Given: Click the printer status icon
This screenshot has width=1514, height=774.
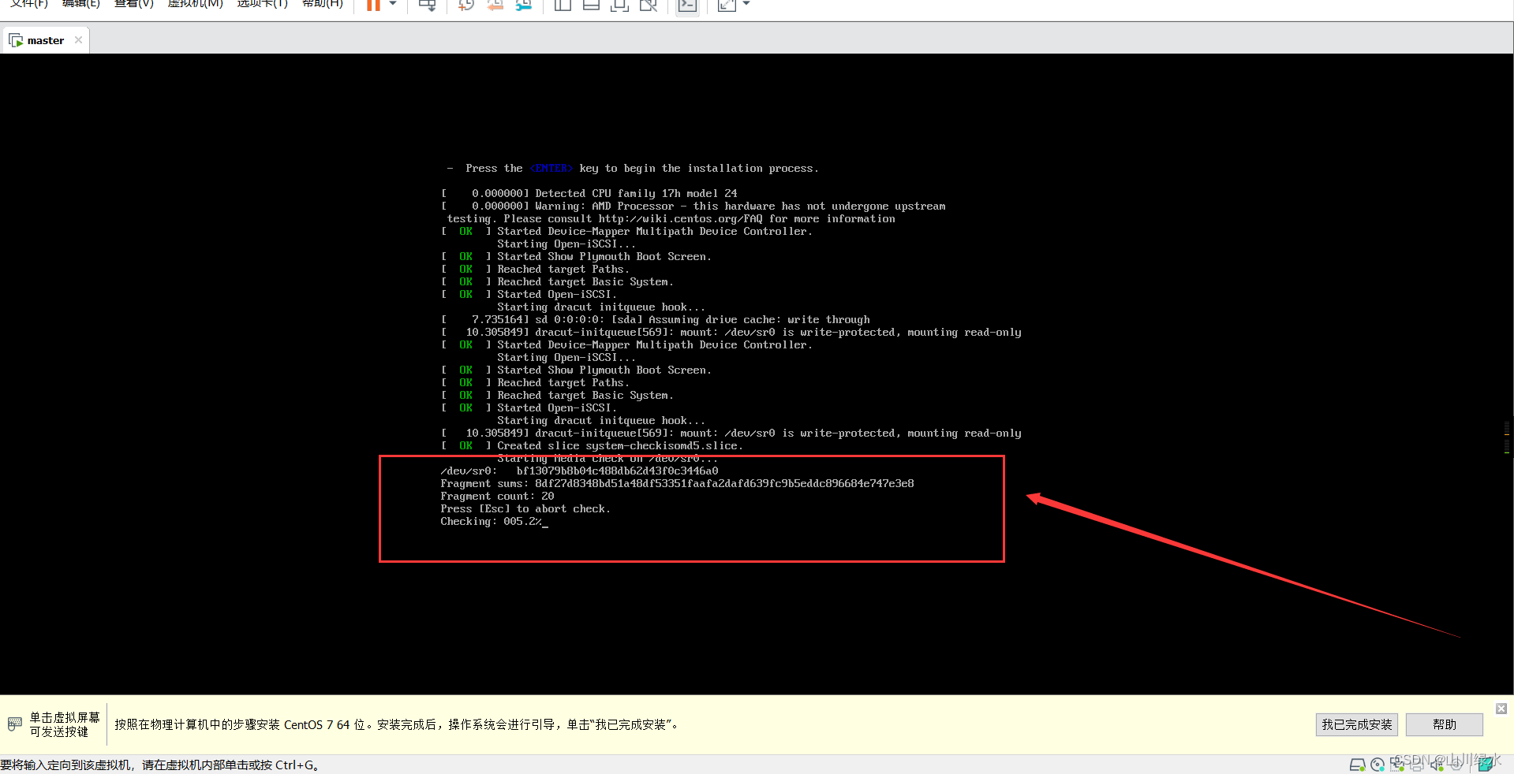Looking at the screenshot, I should [1417, 765].
